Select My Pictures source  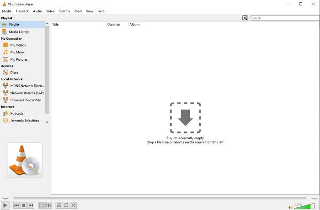[x=22, y=59]
